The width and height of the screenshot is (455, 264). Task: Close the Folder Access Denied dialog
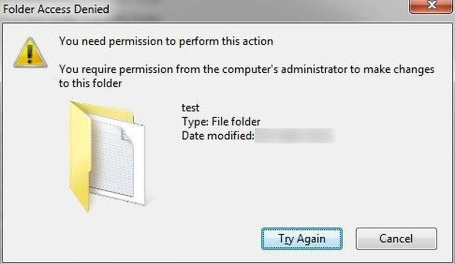[432, 6]
